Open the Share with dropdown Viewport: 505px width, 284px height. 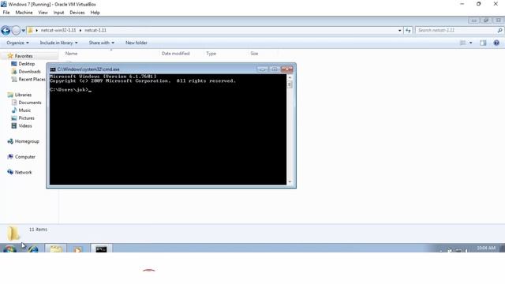[102, 43]
